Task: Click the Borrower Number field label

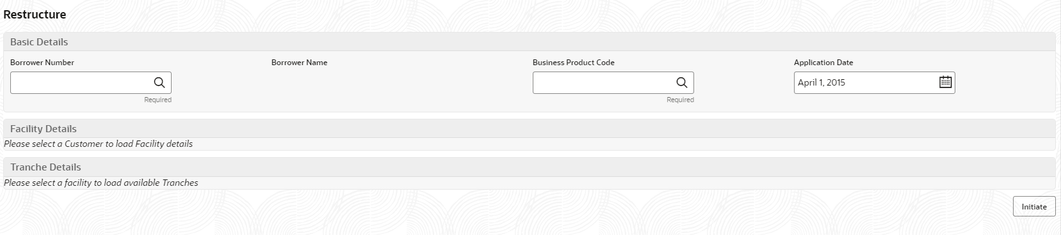Action: [42, 63]
